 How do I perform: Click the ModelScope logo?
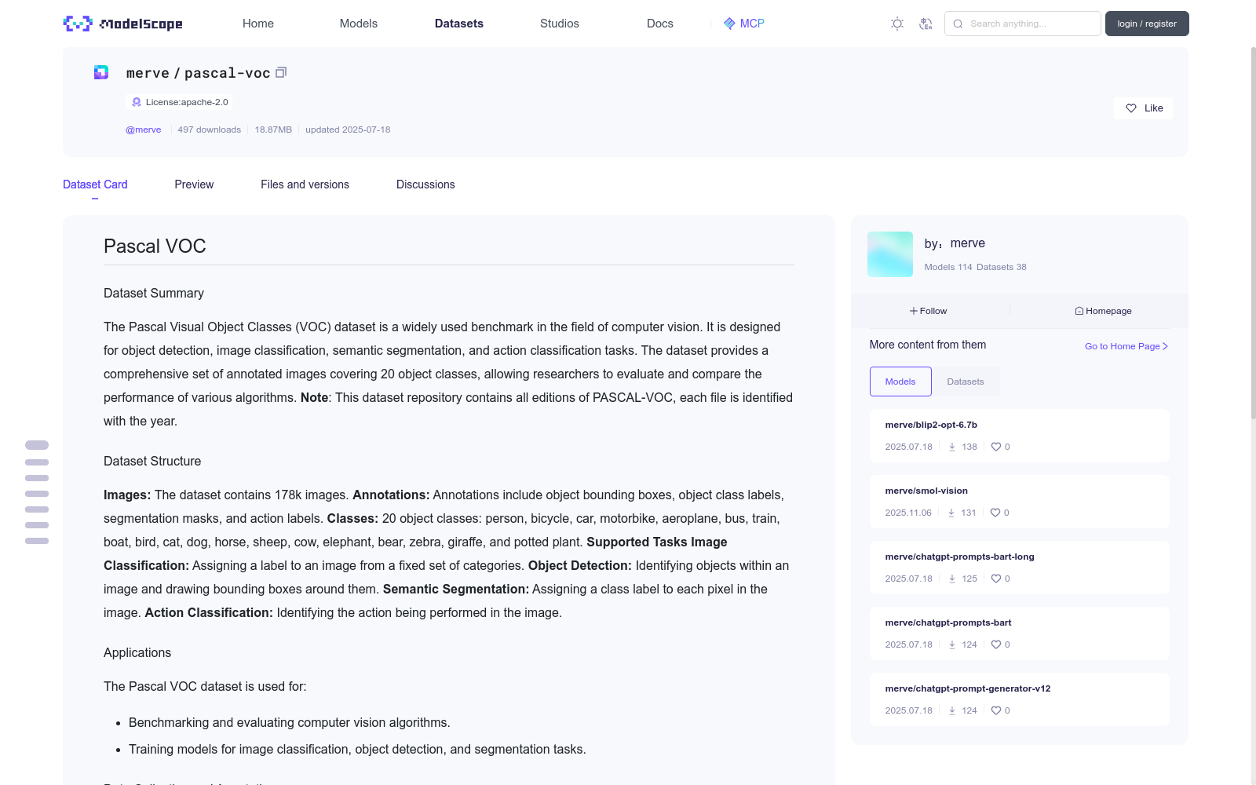pyautogui.click(x=123, y=24)
